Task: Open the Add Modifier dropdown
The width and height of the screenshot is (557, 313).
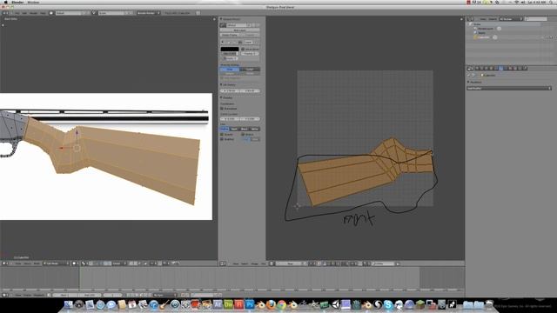Action: 509,88
